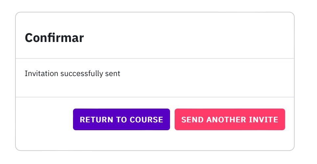Click the Return to Course button

(x=121, y=119)
